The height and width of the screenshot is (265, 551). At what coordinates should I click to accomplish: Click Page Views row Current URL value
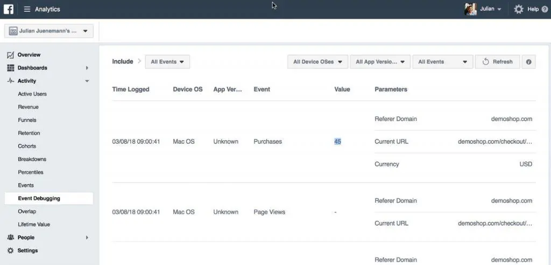tap(495, 223)
